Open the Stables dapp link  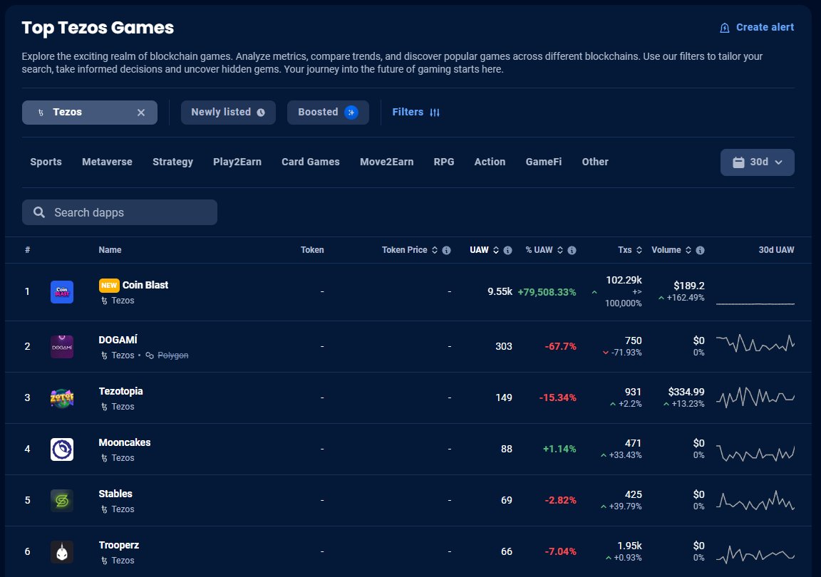coord(115,494)
